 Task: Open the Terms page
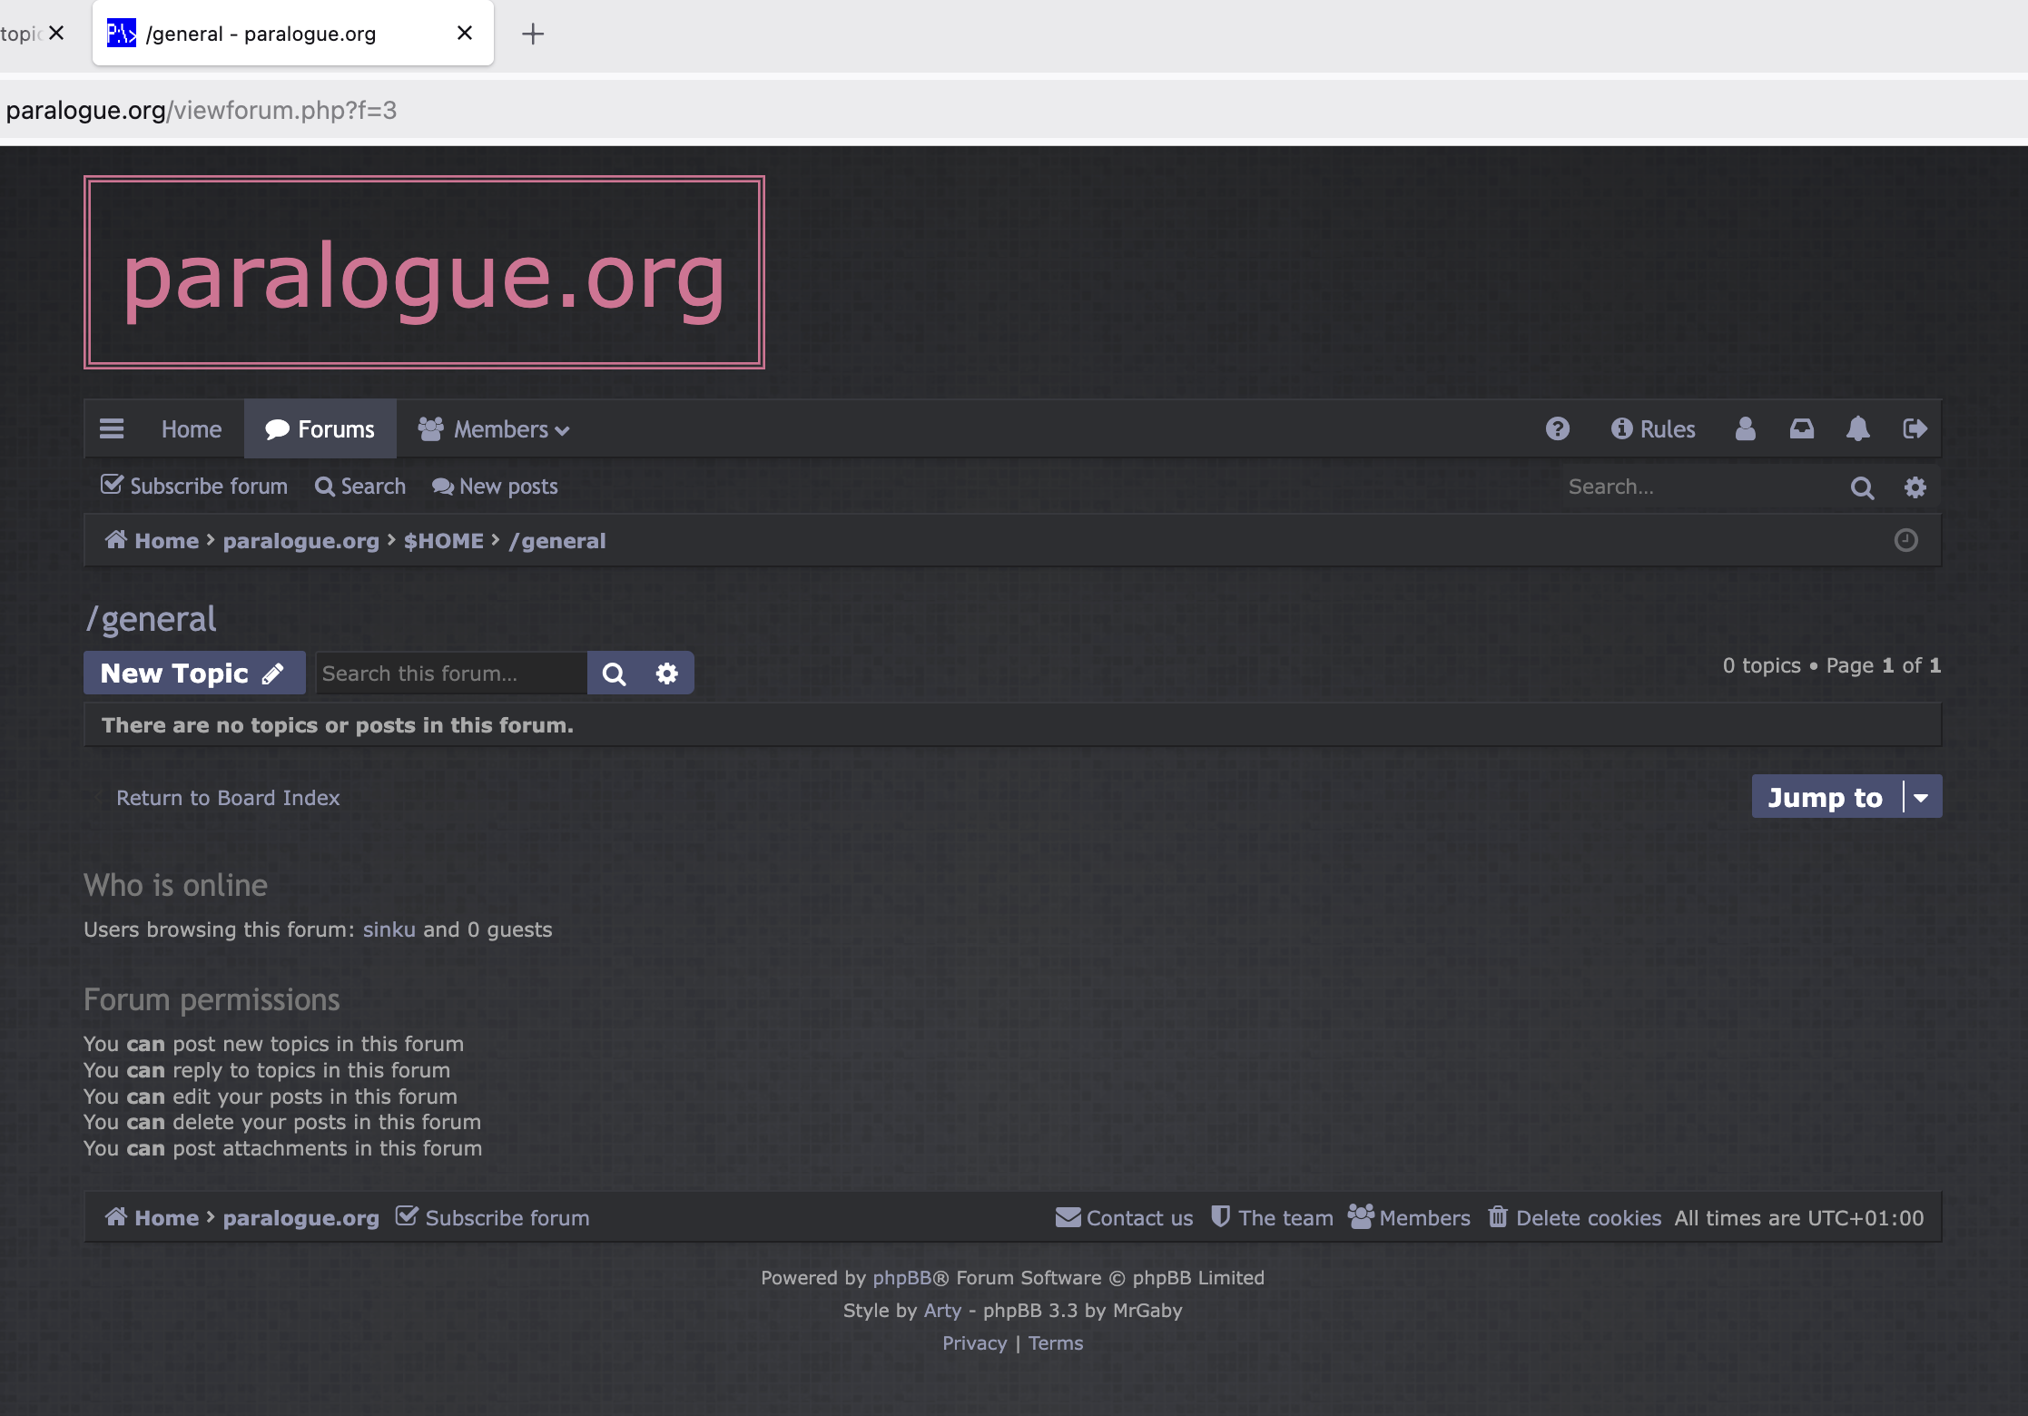pos(1056,1343)
